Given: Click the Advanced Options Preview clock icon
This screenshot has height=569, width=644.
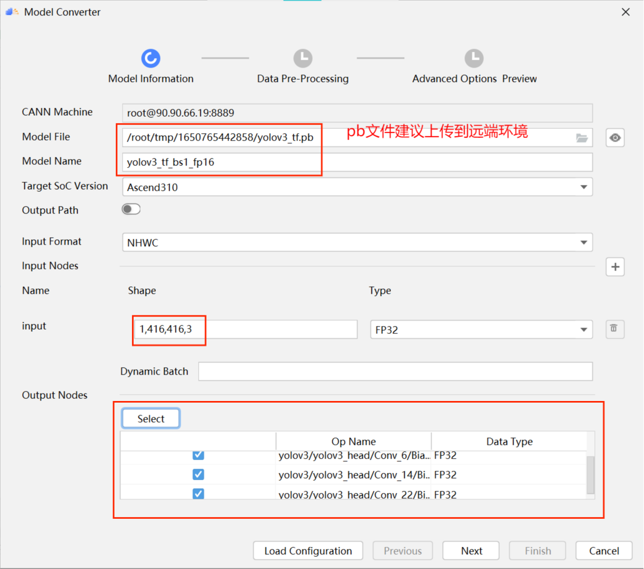Looking at the screenshot, I should click(474, 58).
